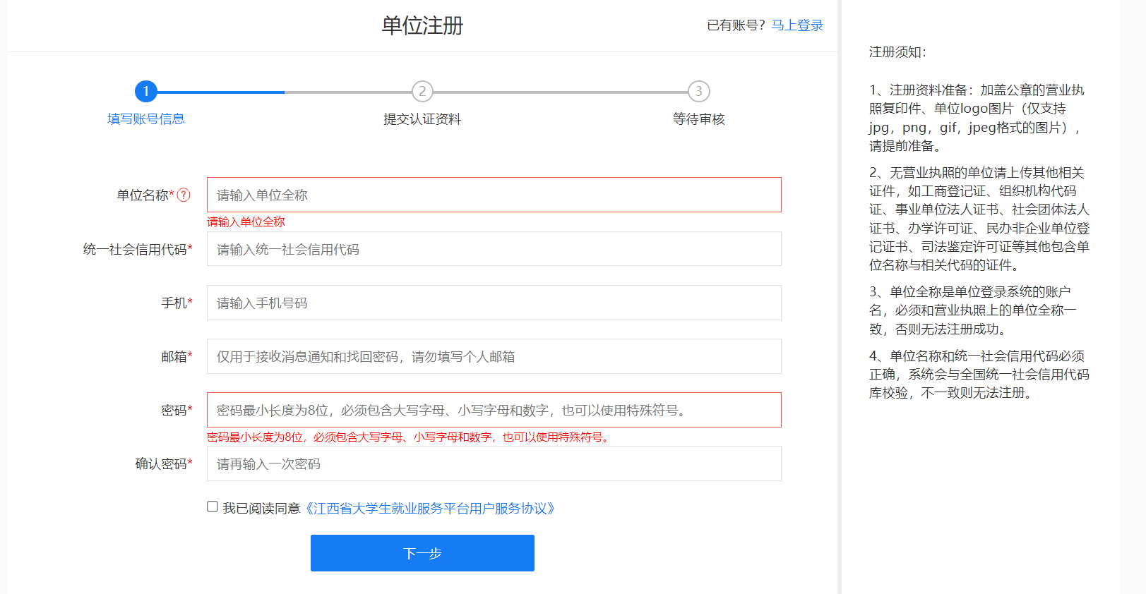Screen dimensions: 1146x594
Task: Select the 填写账号信息 step label
Action: 146,119
